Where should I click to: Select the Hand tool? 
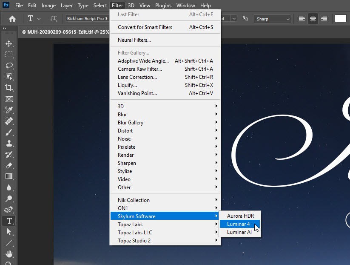[9, 254]
